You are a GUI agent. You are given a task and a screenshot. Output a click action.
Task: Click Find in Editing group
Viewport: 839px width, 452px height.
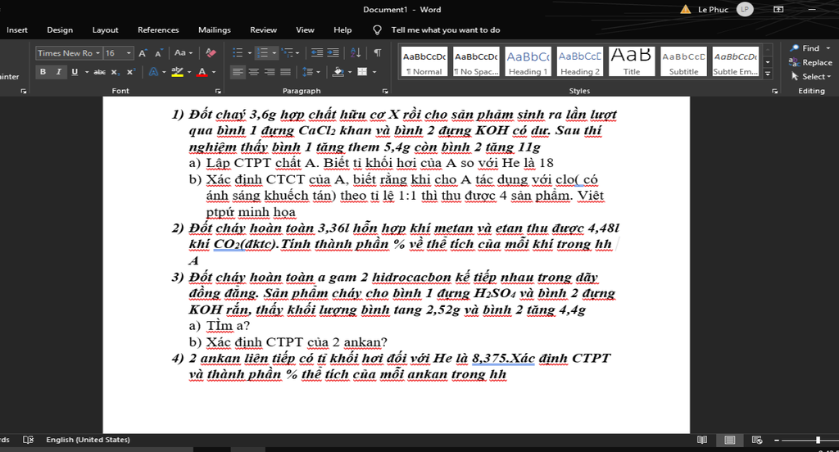pyautogui.click(x=810, y=48)
